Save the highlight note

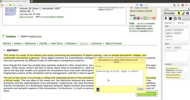140,89
